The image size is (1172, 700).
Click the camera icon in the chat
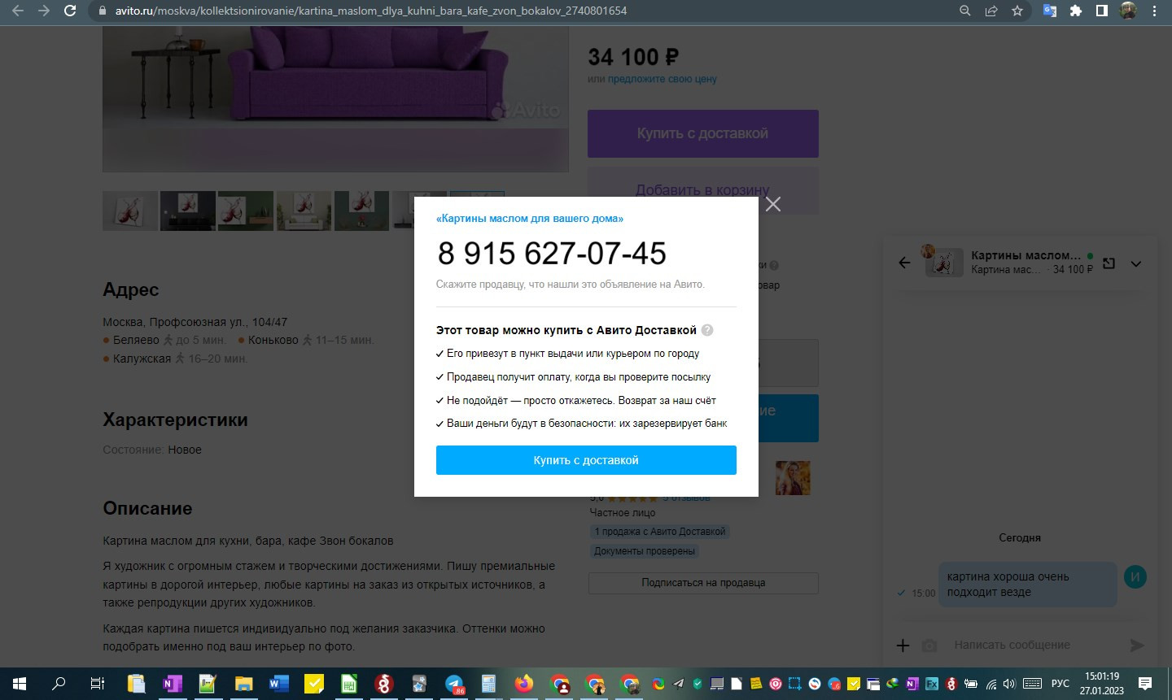929,646
